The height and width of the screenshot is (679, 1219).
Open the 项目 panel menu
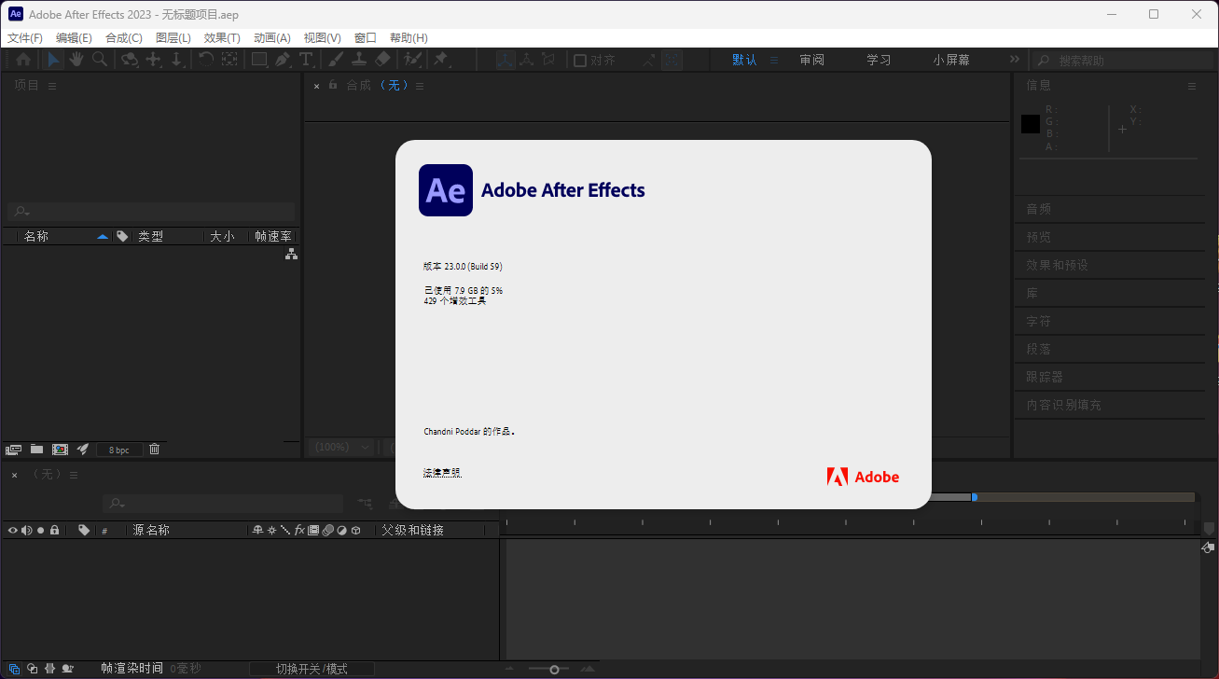tap(52, 86)
